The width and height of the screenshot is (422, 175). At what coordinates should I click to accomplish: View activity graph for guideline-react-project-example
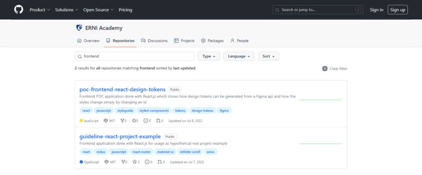click(321, 143)
